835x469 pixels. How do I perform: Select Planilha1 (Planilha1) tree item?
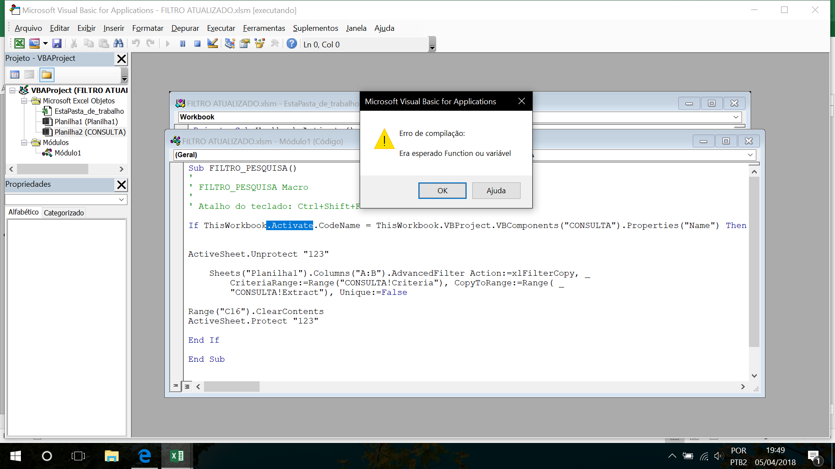[86, 122]
